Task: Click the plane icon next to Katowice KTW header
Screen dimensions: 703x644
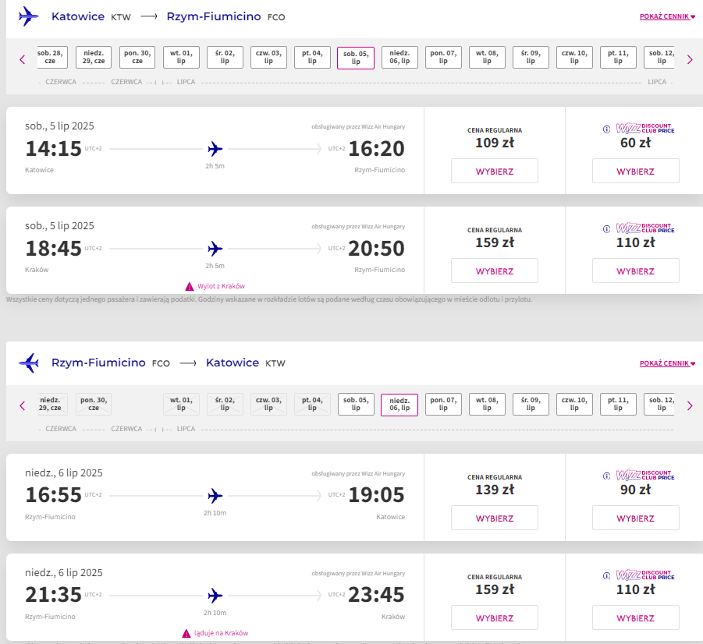Action: (x=28, y=16)
